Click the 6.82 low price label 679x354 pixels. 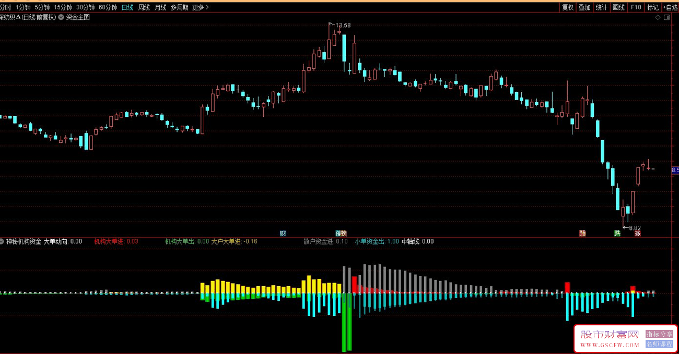pos(635,228)
